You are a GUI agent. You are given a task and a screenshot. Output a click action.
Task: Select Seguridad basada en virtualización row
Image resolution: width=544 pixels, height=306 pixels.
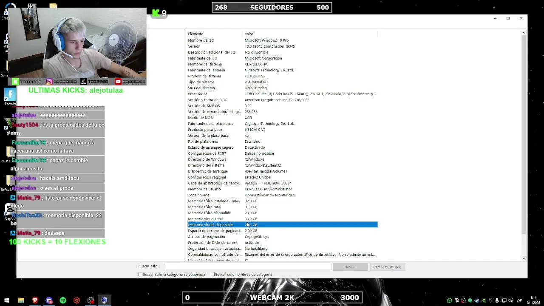pyautogui.click(x=282, y=249)
